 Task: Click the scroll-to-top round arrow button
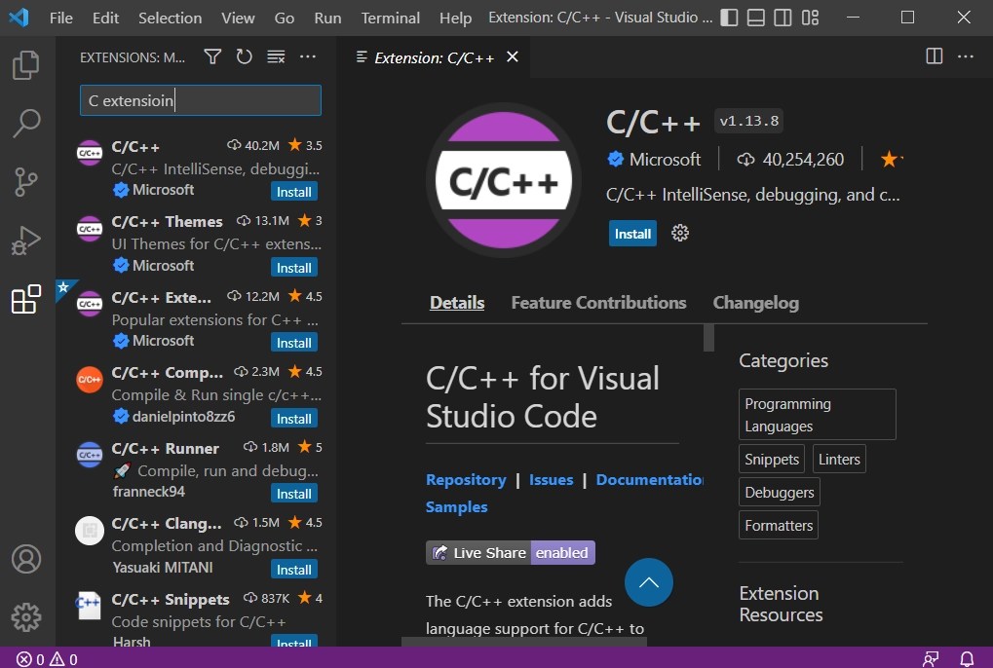648,582
